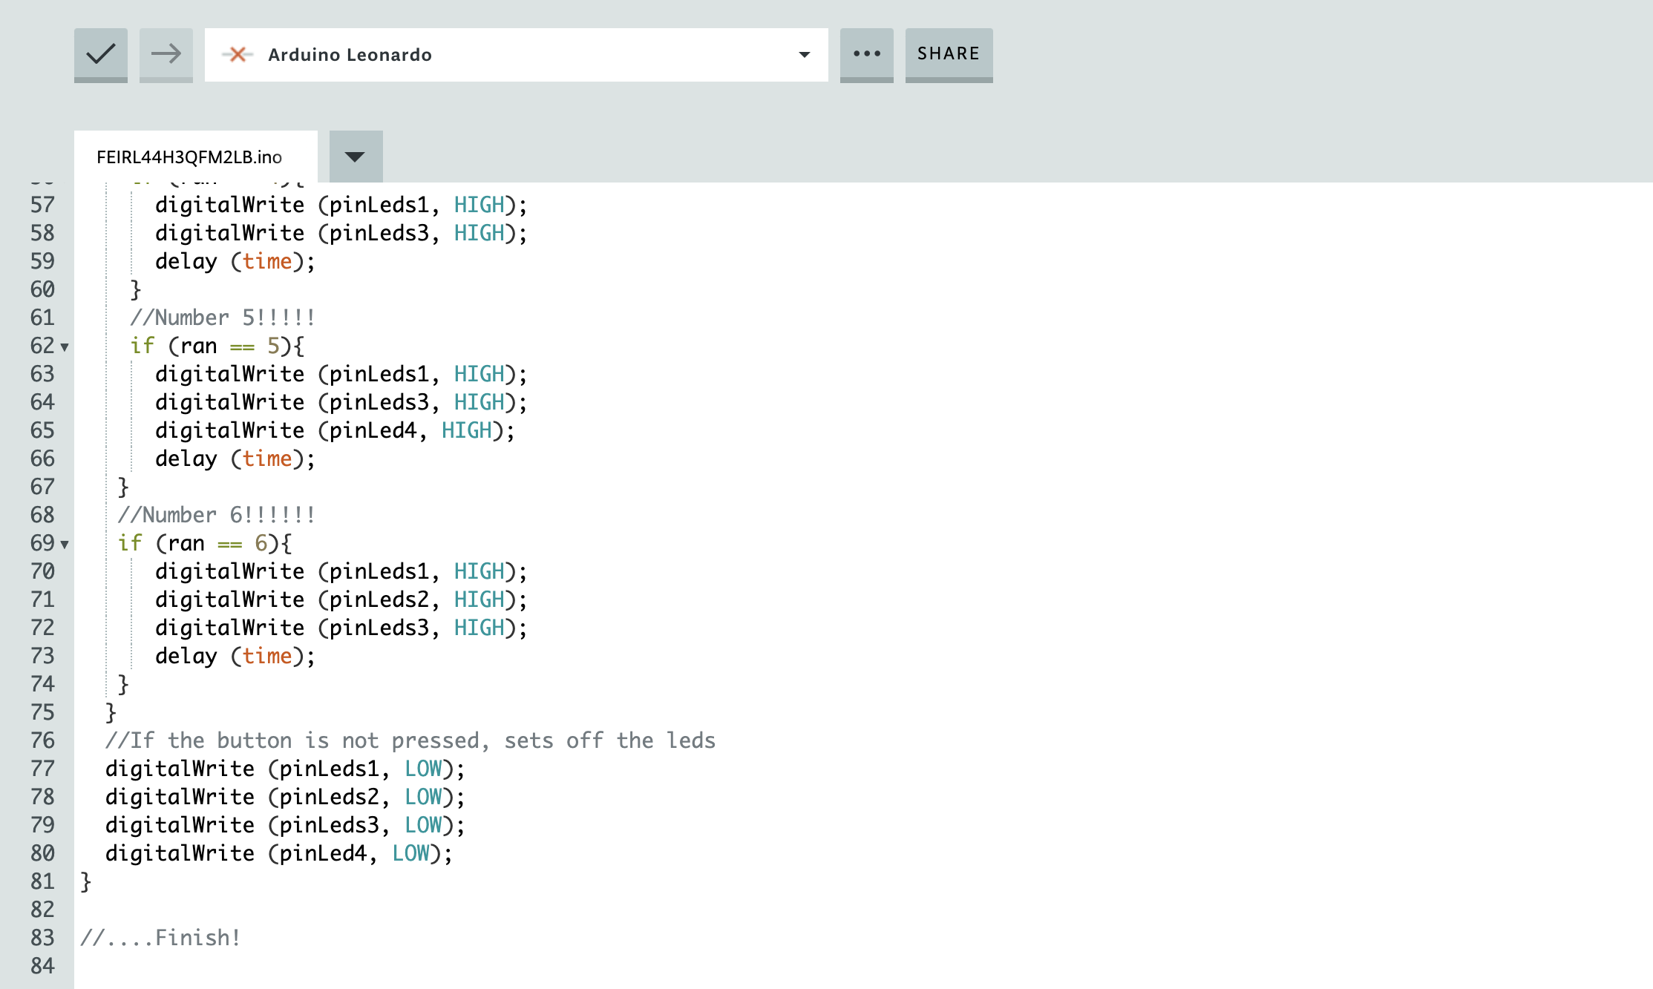Click the comment about button not pressed
1653x989 pixels.
tap(410, 740)
